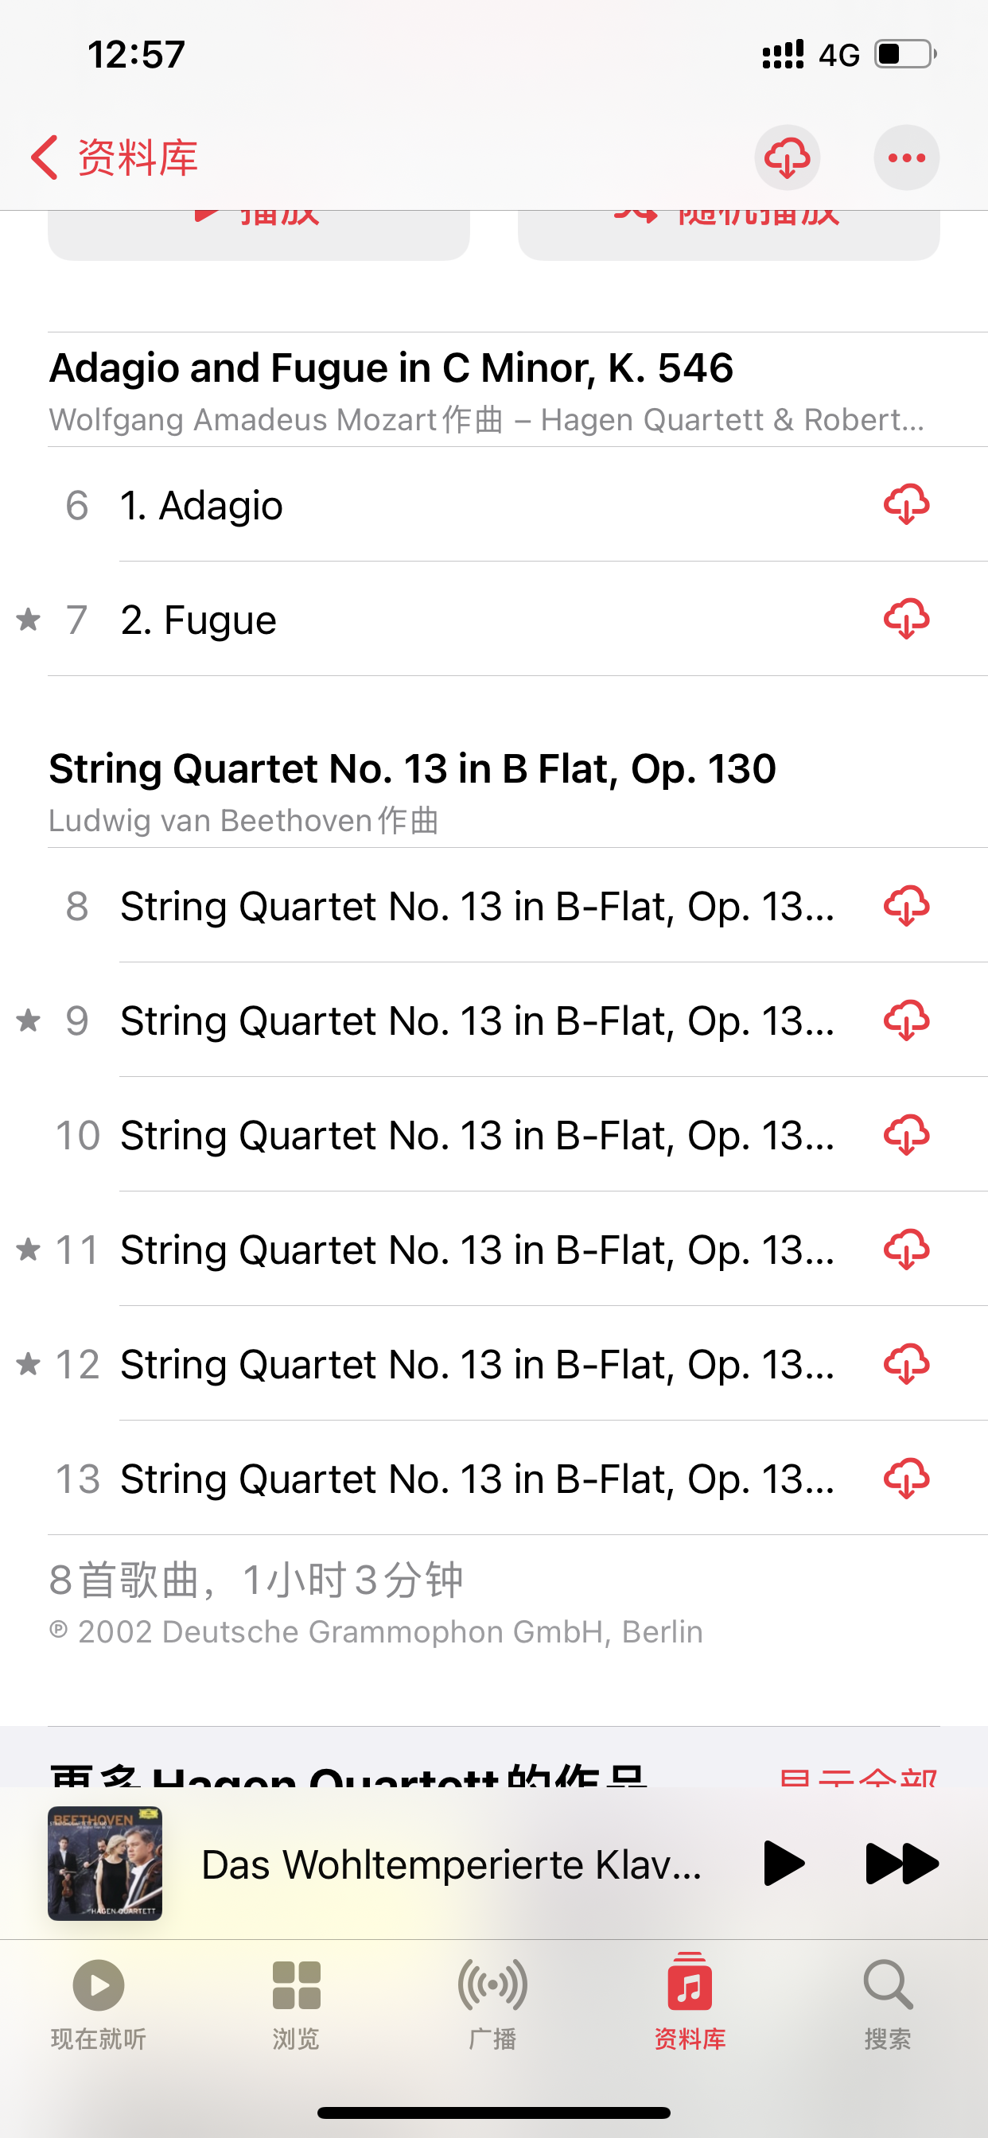The image size is (988, 2138).
Task: Open the 广播 radio tab
Action: (493, 2002)
